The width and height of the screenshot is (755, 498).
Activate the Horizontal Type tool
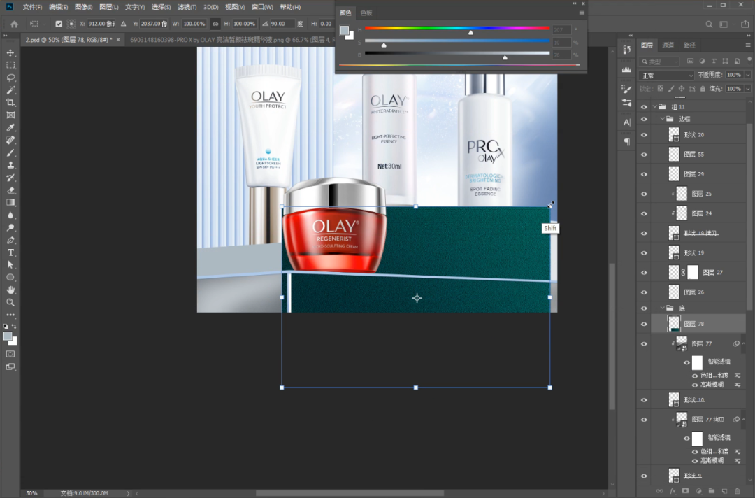(10, 252)
